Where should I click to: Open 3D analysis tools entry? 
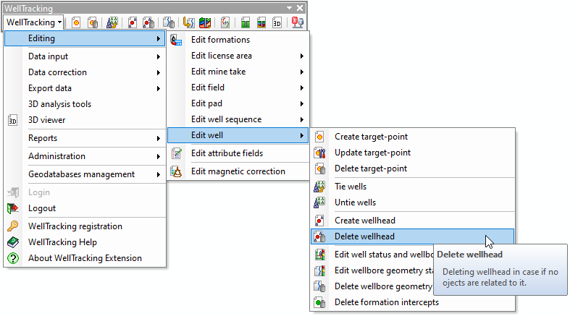85,104
